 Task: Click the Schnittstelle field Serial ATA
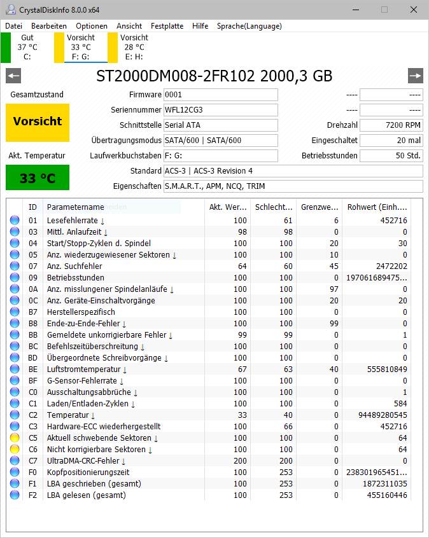220,125
